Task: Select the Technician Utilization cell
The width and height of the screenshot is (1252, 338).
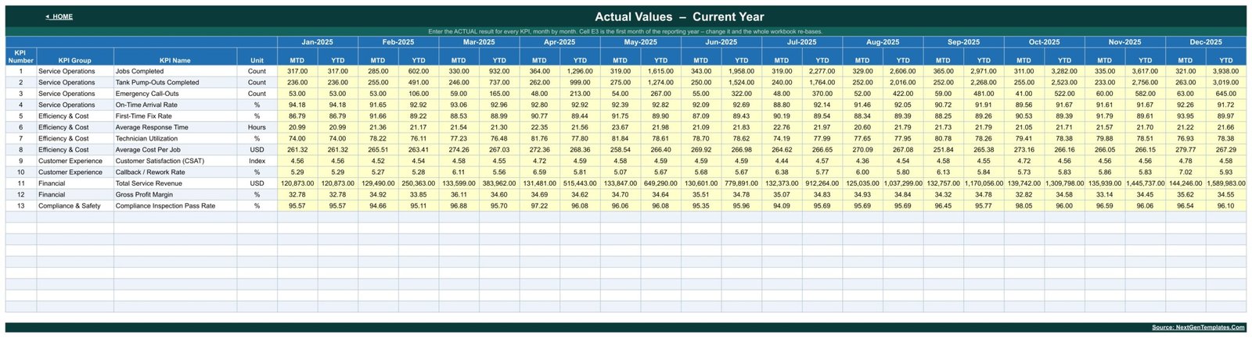Action: coord(175,138)
